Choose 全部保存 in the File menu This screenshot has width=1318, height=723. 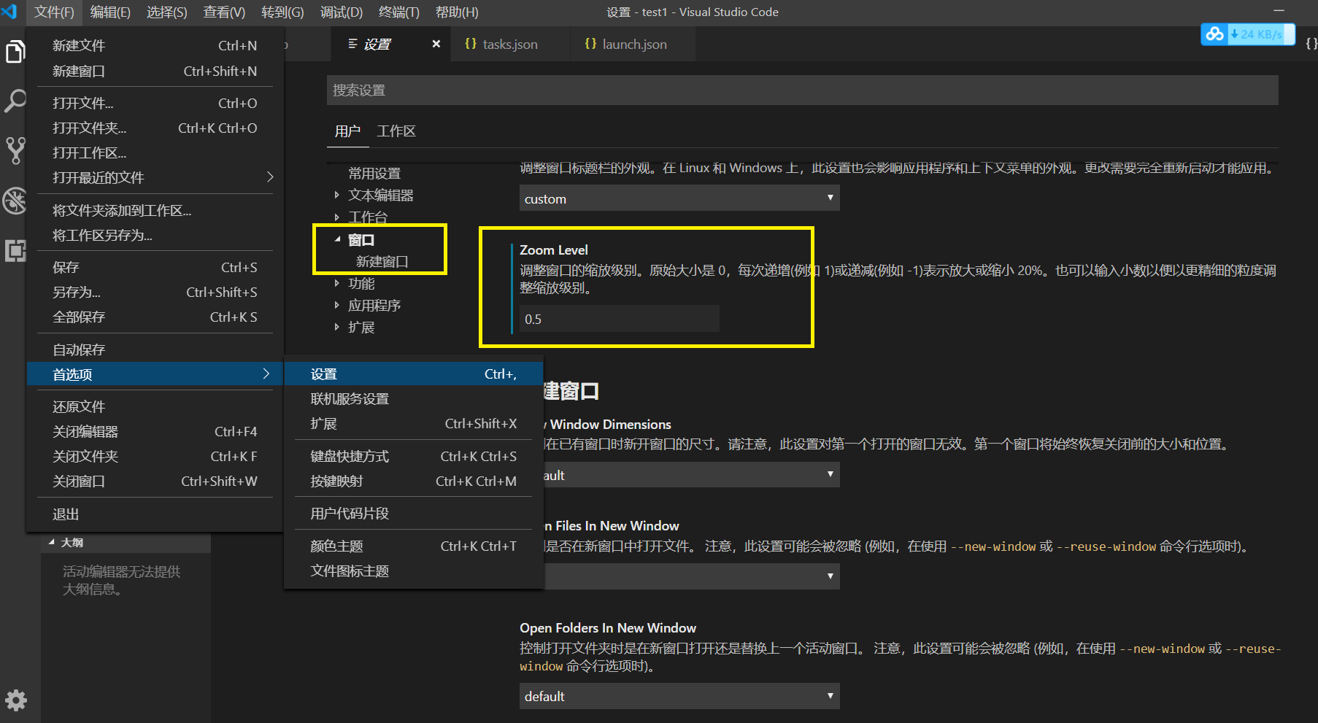tap(155, 317)
